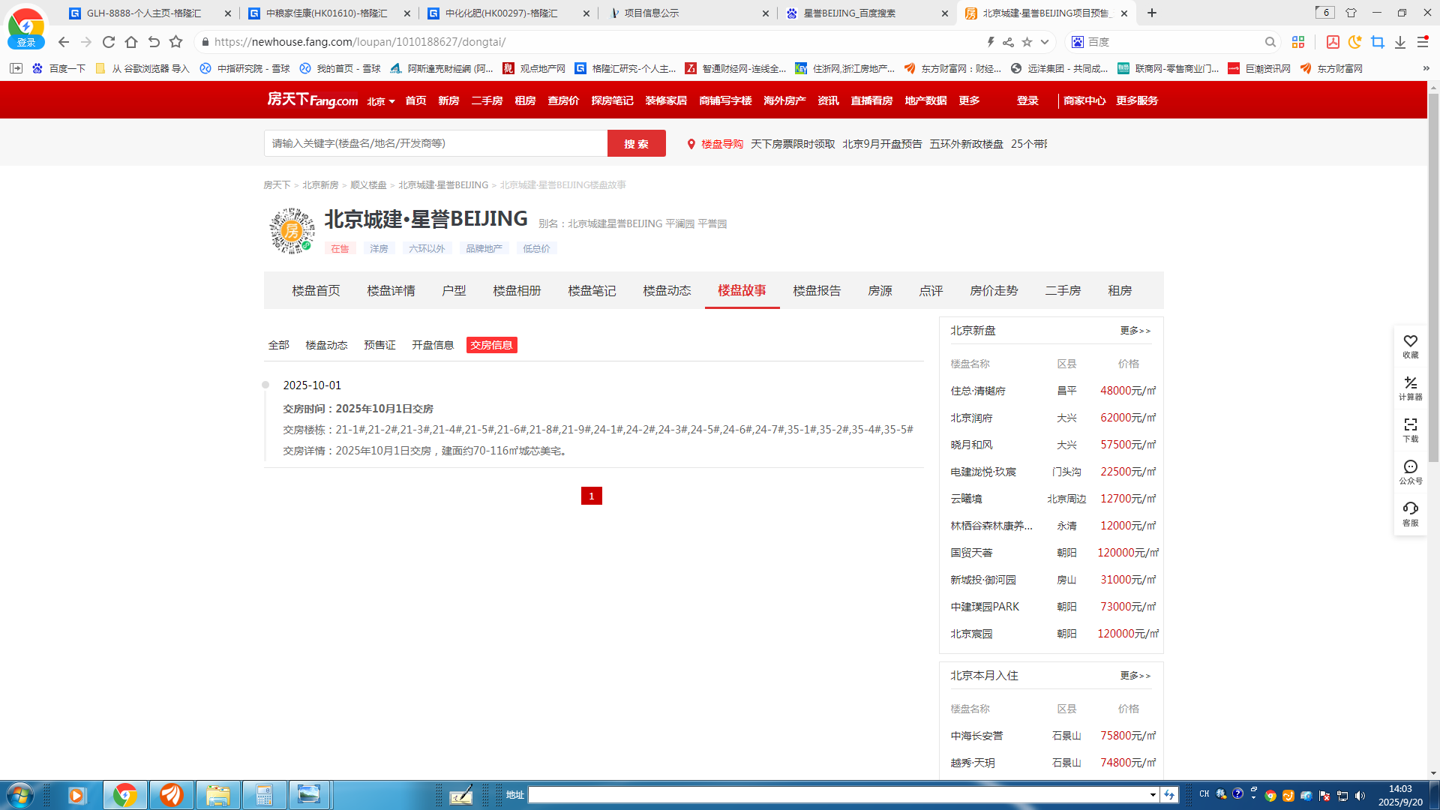This screenshot has height=810, width=1440.
Task: Expand address bar dropdown chevron
Action: click(1045, 42)
